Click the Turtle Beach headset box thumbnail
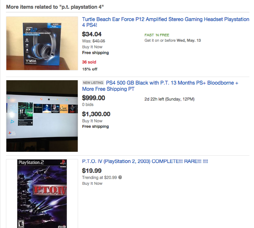 [42, 43]
